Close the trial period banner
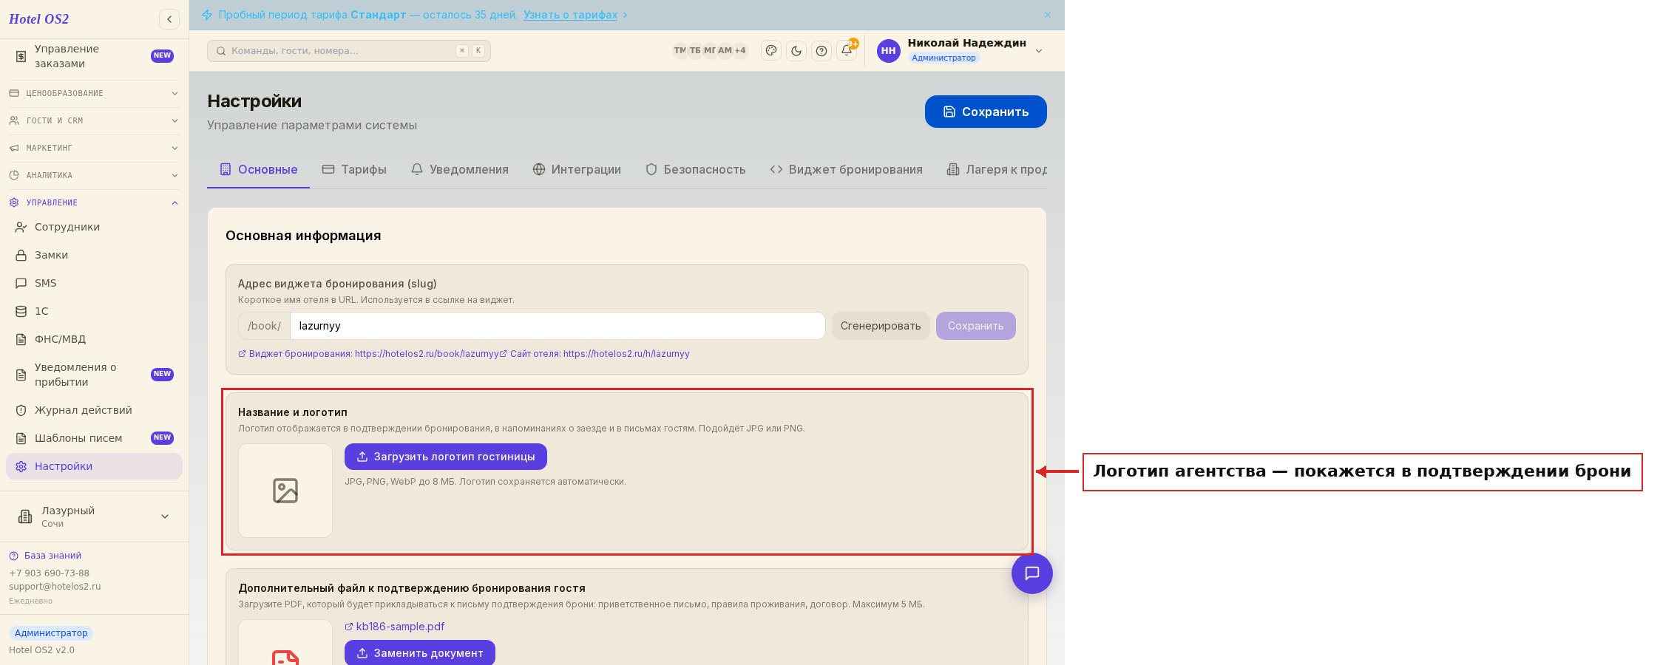 1048,15
